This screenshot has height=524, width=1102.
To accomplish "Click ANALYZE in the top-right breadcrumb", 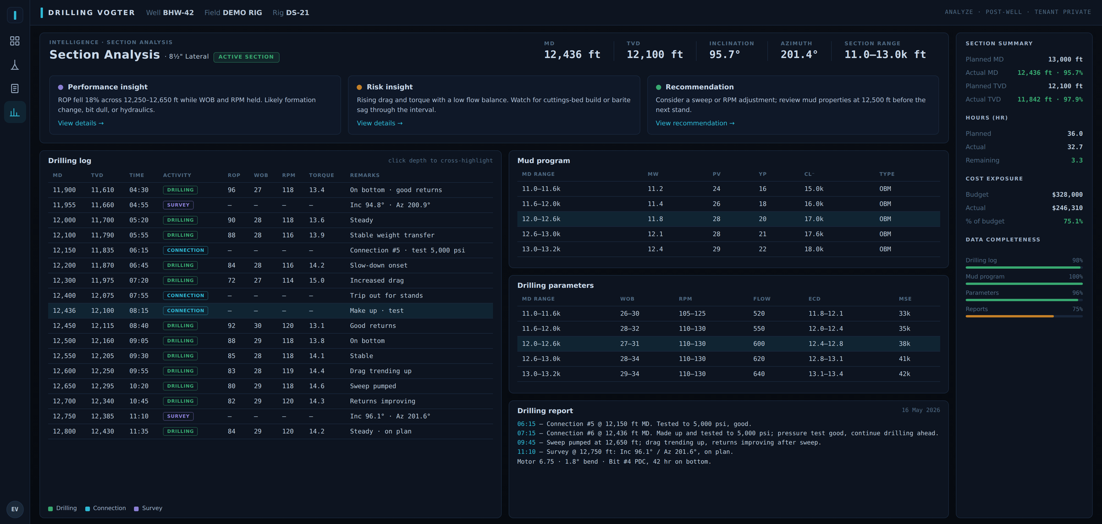I will (959, 12).
